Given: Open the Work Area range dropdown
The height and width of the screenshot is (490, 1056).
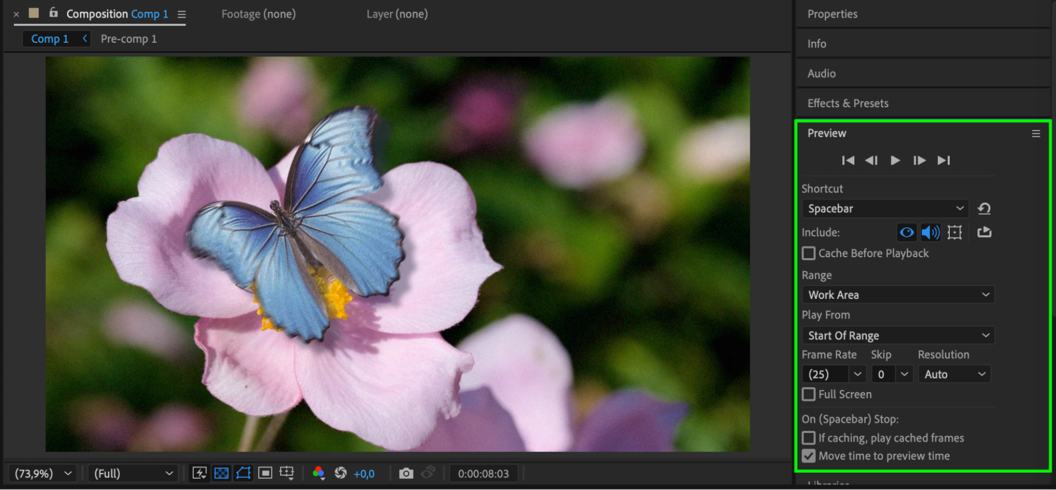Looking at the screenshot, I should coord(898,295).
